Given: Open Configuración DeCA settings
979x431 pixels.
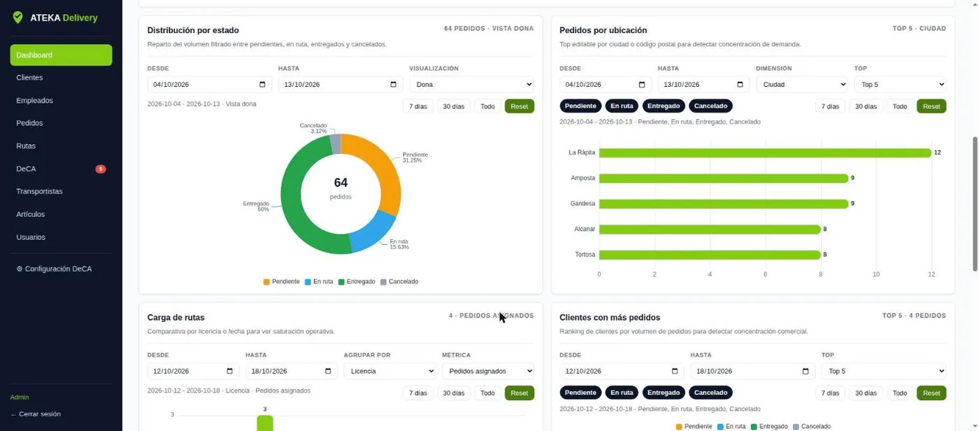Looking at the screenshot, I should click(61, 269).
